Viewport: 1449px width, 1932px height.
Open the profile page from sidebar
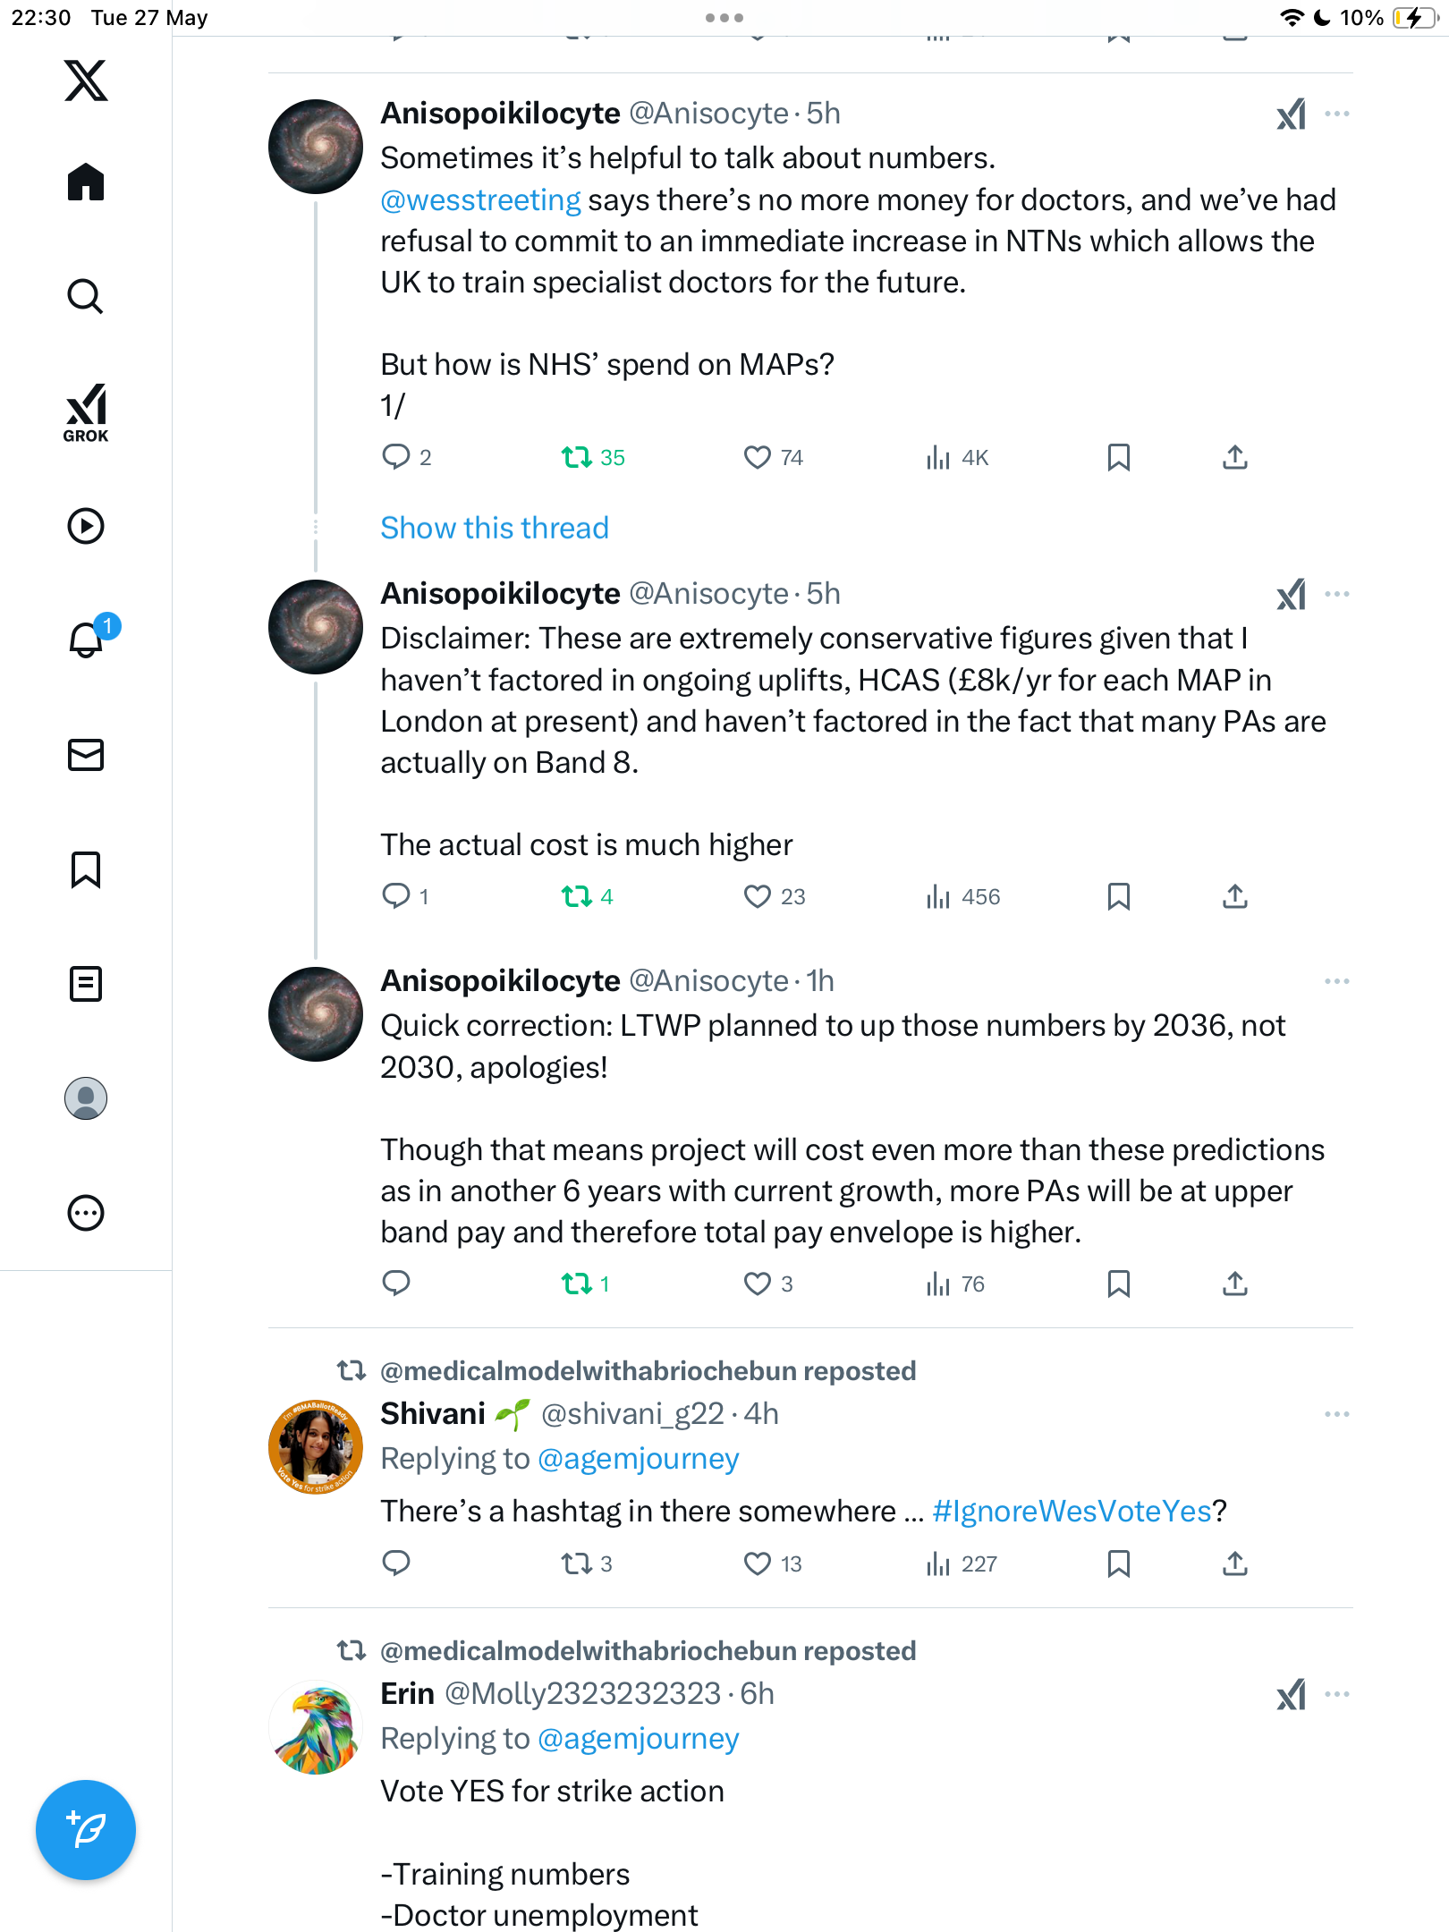tap(86, 1098)
